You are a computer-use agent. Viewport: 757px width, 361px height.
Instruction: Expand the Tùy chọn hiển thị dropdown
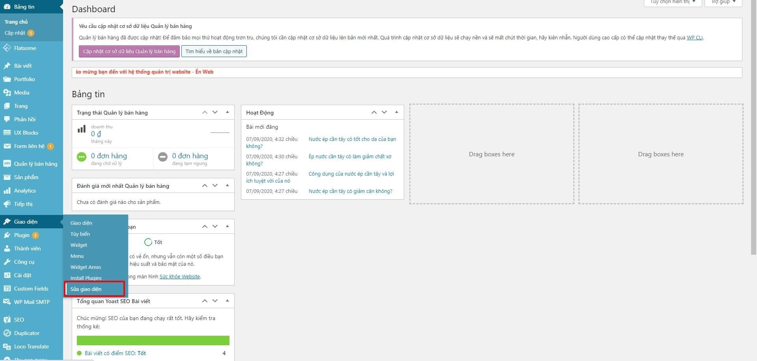click(x=673, y=2)
